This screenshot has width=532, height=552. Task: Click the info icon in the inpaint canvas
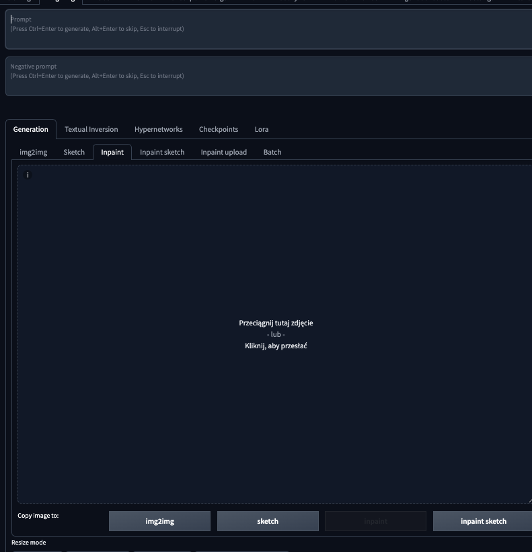tap(28, 175)
